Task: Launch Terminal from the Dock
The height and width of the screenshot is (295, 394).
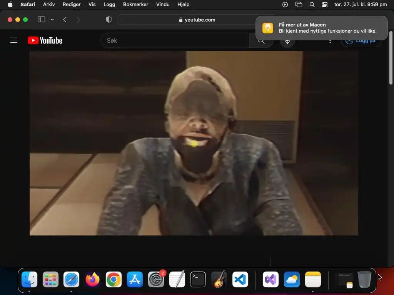Action: click(x=198, y=279)
